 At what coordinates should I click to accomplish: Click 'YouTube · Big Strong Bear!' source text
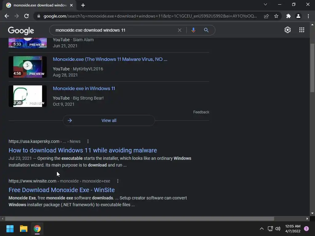coord(78,98)
